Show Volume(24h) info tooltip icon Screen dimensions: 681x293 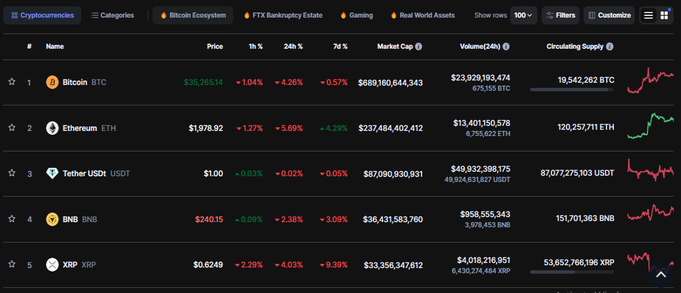506,46
